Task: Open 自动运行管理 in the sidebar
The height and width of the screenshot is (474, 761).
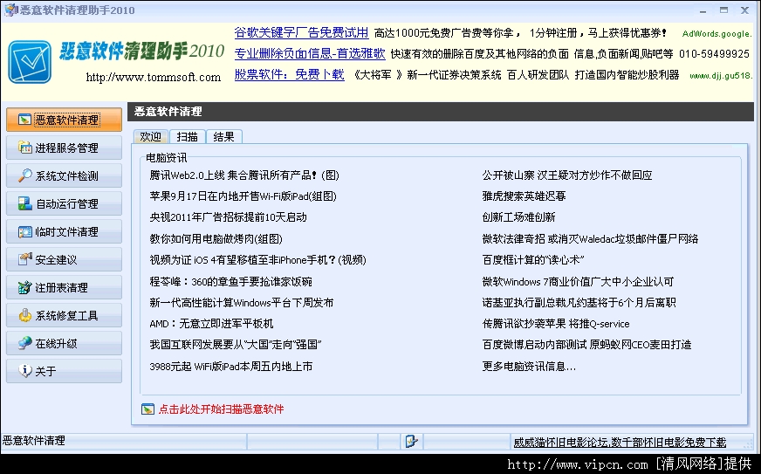Action: coord(64,204)
